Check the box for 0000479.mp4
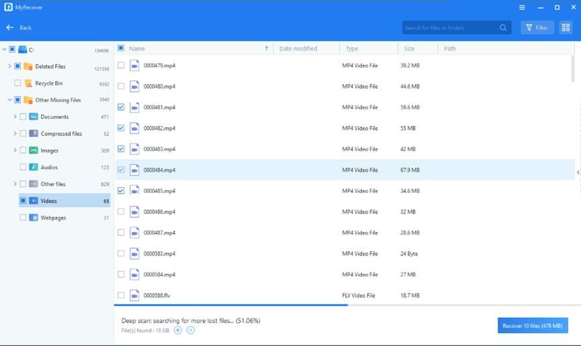The width and height of the screenshot is (581, 346). [x=121, y=66]
